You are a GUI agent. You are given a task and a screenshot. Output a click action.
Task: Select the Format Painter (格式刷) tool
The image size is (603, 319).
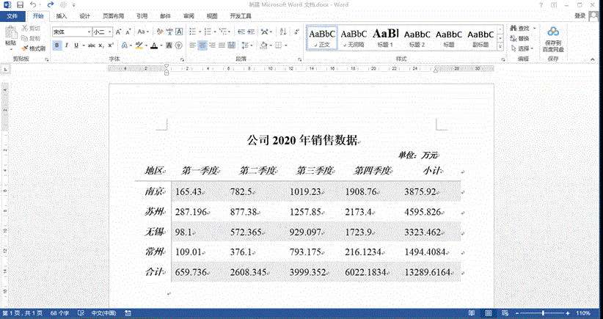(34, 48)
